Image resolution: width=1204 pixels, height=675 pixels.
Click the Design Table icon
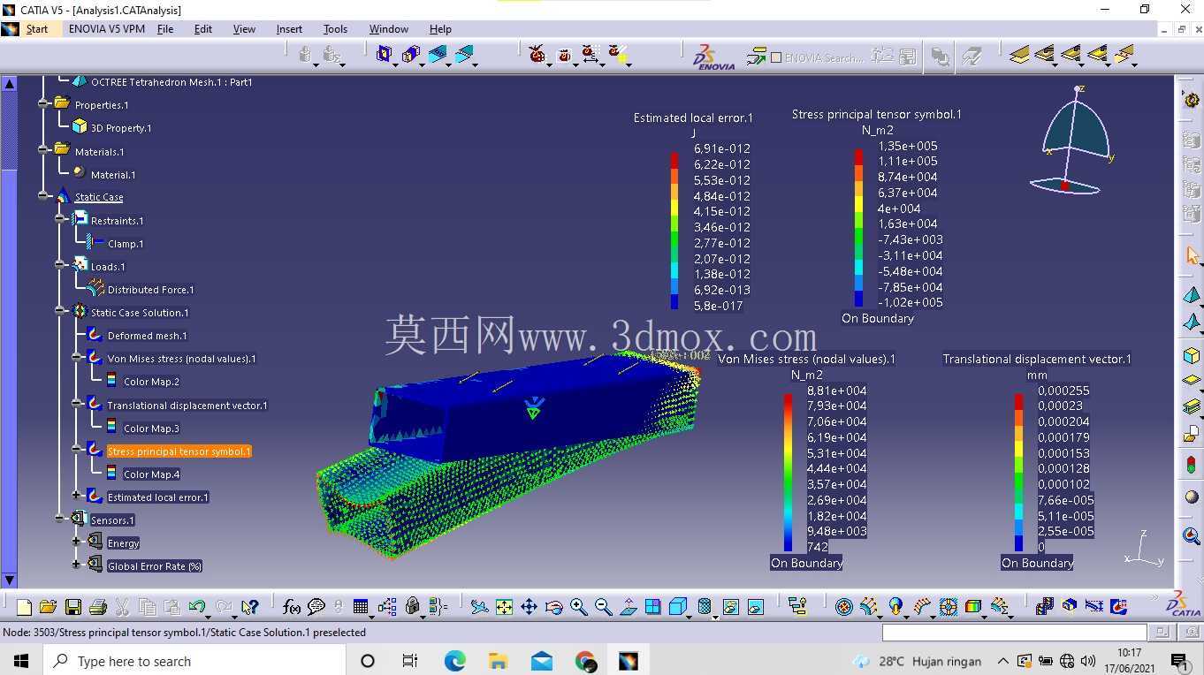[x=361, y=607]
